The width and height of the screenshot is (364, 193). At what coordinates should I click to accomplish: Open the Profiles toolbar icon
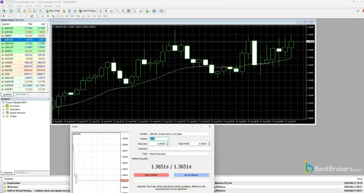[x=11, y=11]
